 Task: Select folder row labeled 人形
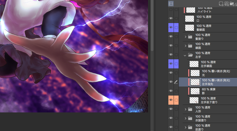point(210,109)
